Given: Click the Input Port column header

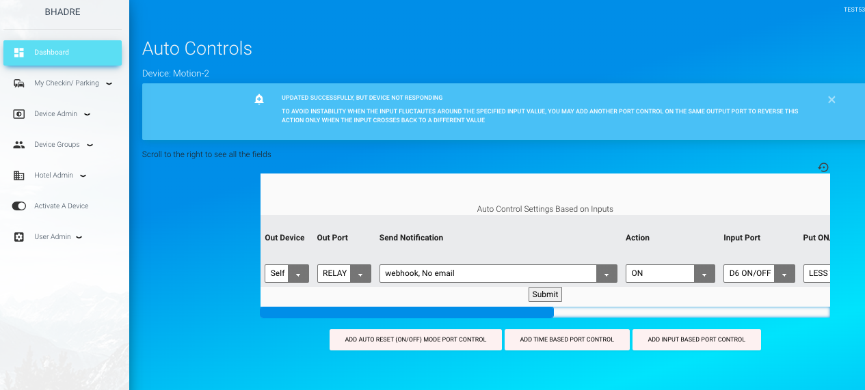Looking at the screenshot, I should tap(742, 238).
